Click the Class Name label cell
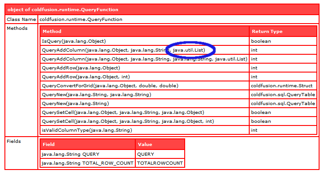This screenshot has height=178, width=328. click(x=21, y=20)
